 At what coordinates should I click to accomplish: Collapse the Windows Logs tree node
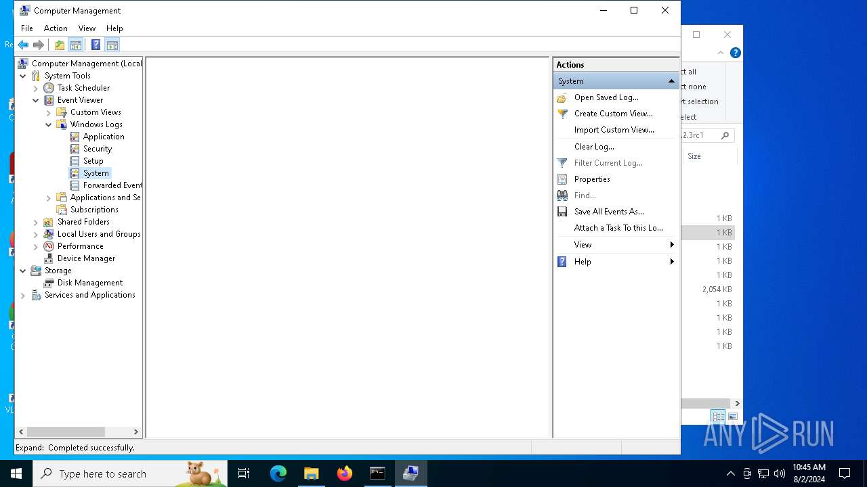(x=49, y=124)
